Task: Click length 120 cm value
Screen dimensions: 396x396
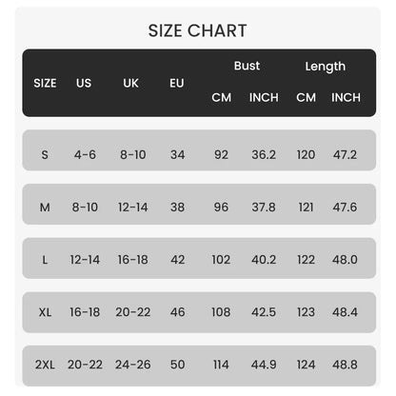Action: (x=306, y=155)
